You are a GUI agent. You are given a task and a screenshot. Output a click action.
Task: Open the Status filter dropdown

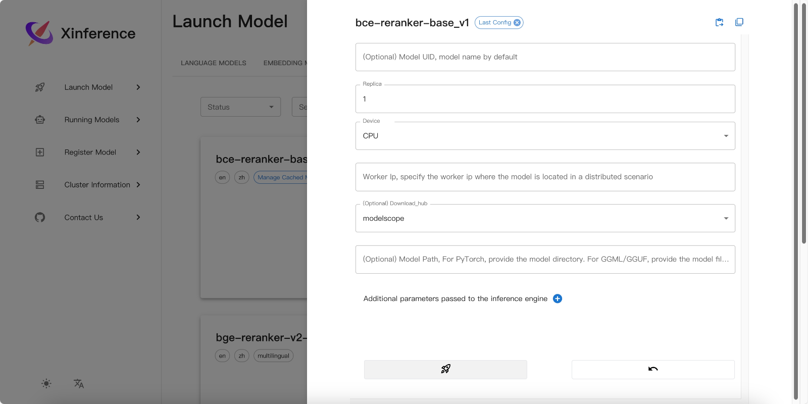point(240,107)
